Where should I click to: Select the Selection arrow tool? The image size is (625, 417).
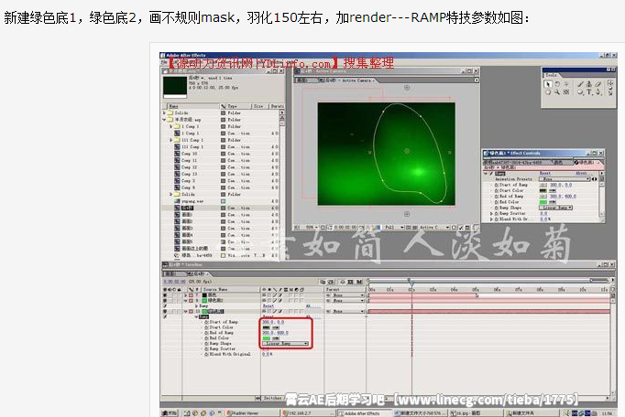[x=548, y=83]
